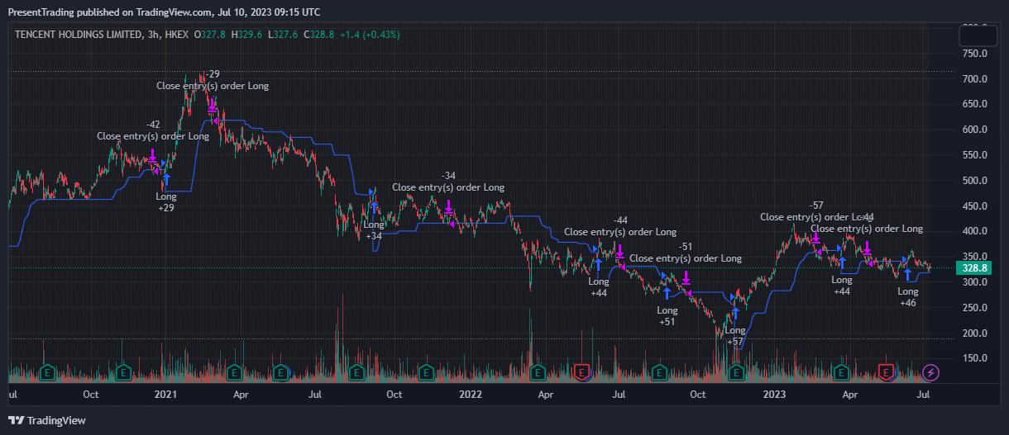This screenshot has width=1009, height=435.
Task: Click Close entry(s) order Long label under -29
Action: coord(213,86)
